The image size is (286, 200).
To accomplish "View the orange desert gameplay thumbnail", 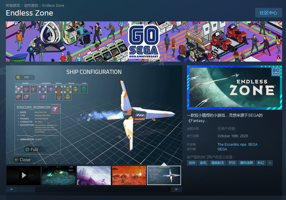I will pyautogui.click(x=129, y=175).
